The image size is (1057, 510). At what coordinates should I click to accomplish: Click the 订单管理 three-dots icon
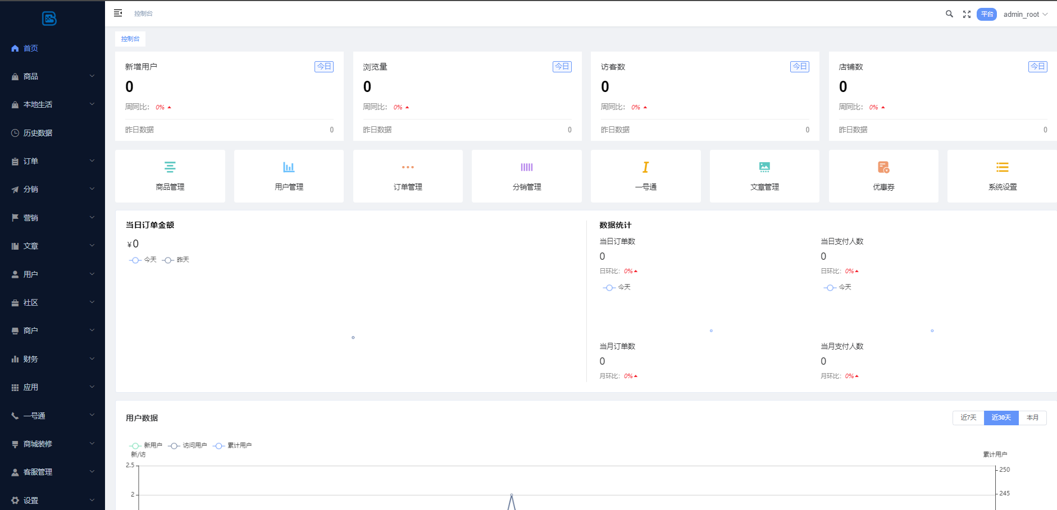click(x=408, y=167)
